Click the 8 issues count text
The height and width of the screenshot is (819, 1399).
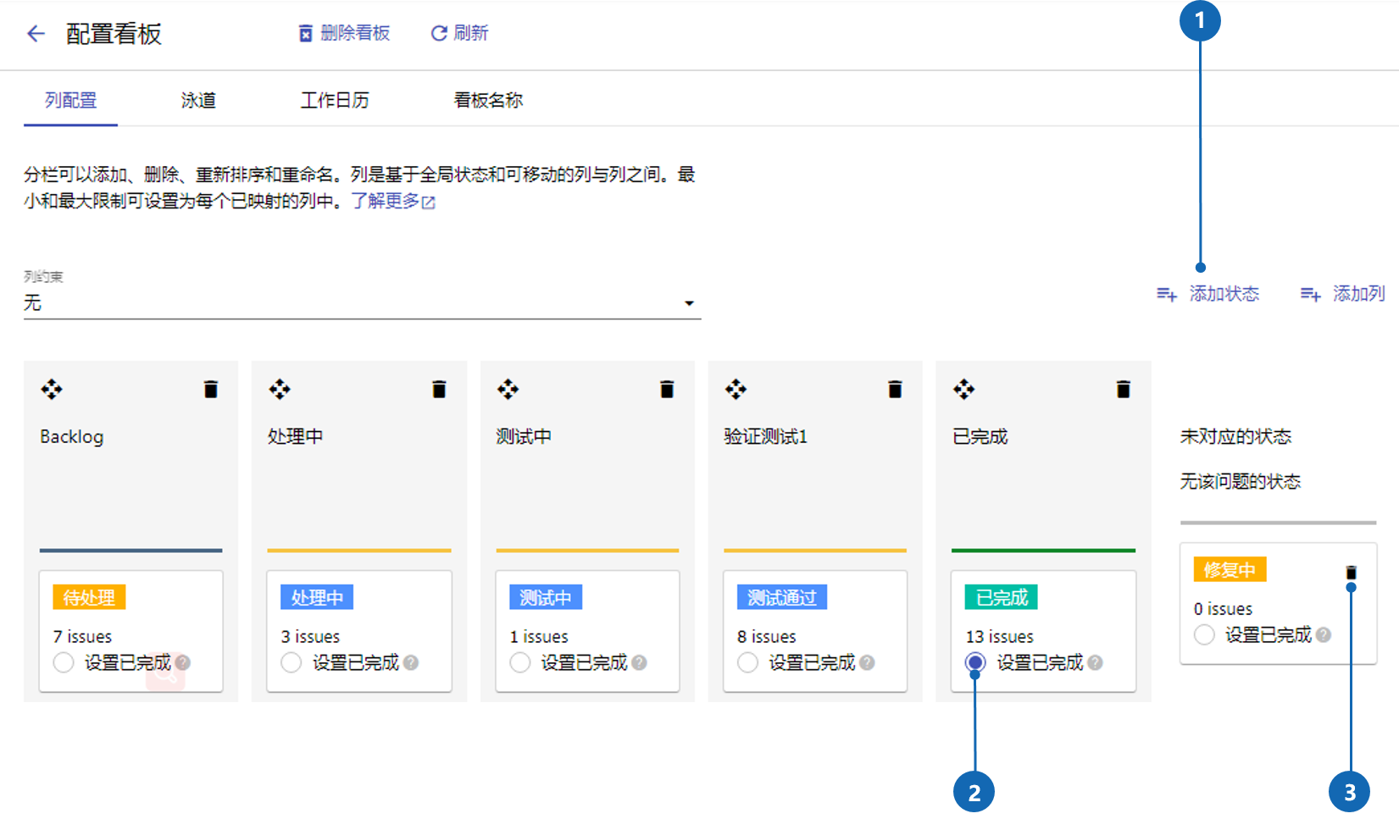tap(767, 637)
